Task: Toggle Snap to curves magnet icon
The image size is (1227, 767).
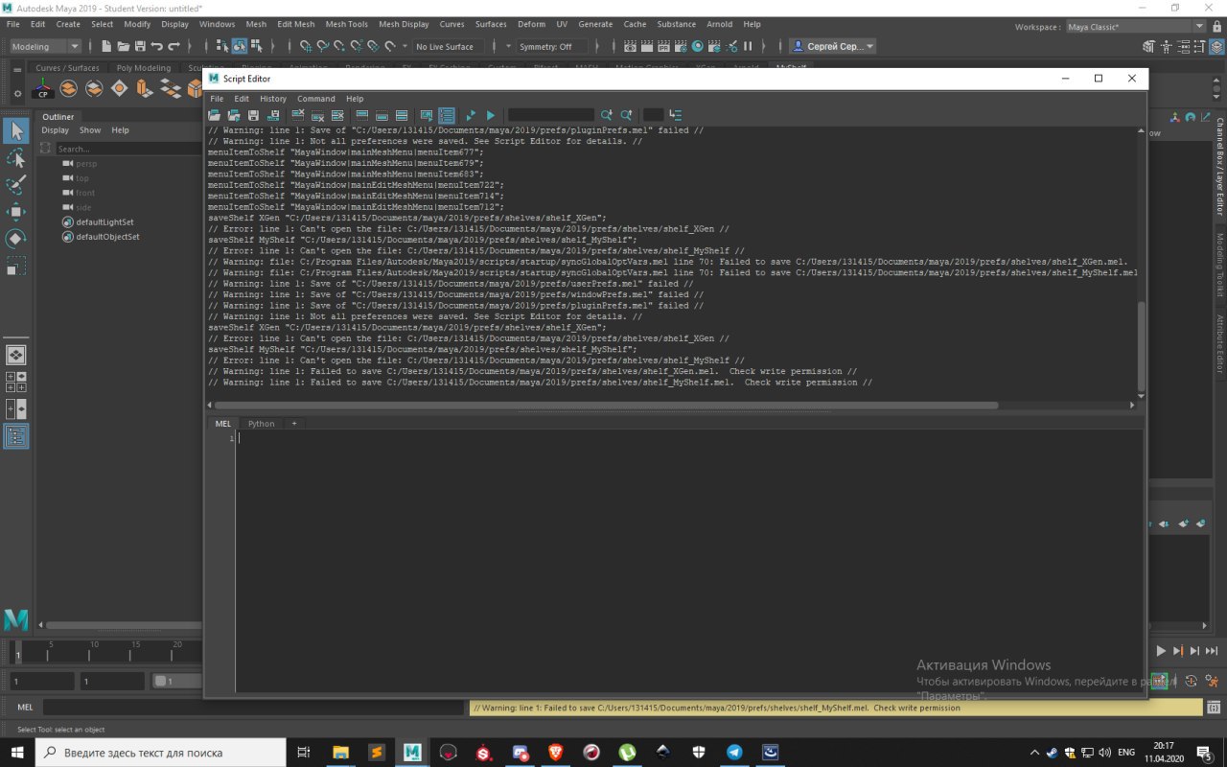Action: pos(323,46)
